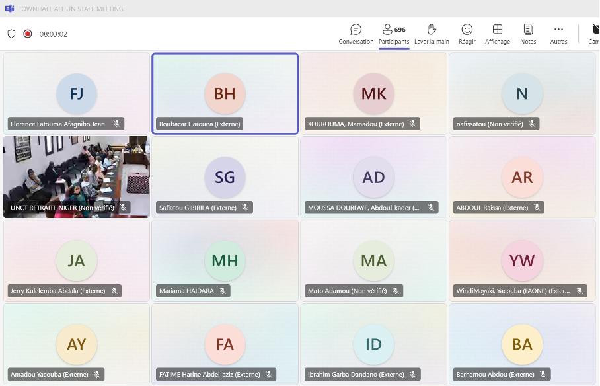The image size is (600, 386).
Task: Select the YW avatar of WindiMayaki, Yacouba
Action: pos(522,260)
